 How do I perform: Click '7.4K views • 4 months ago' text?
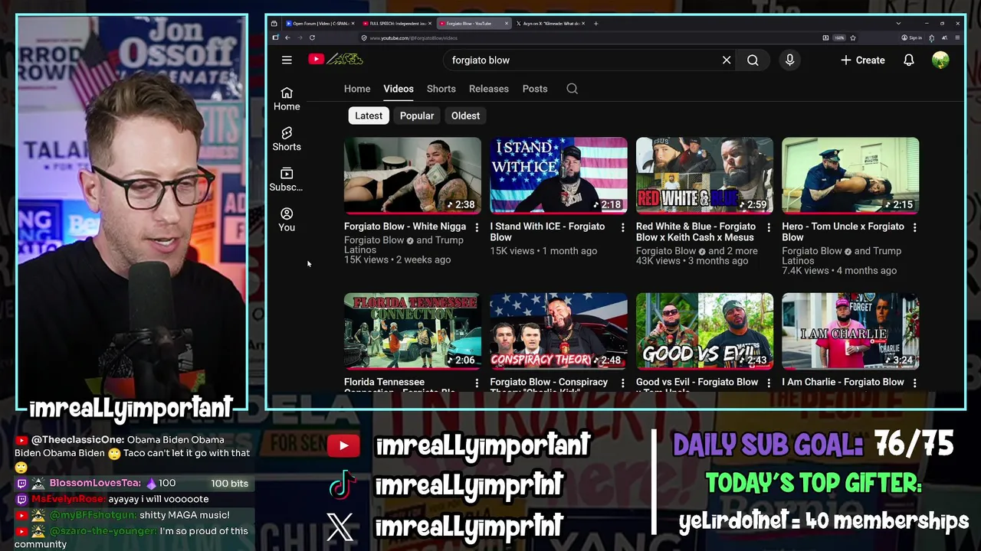839,271
